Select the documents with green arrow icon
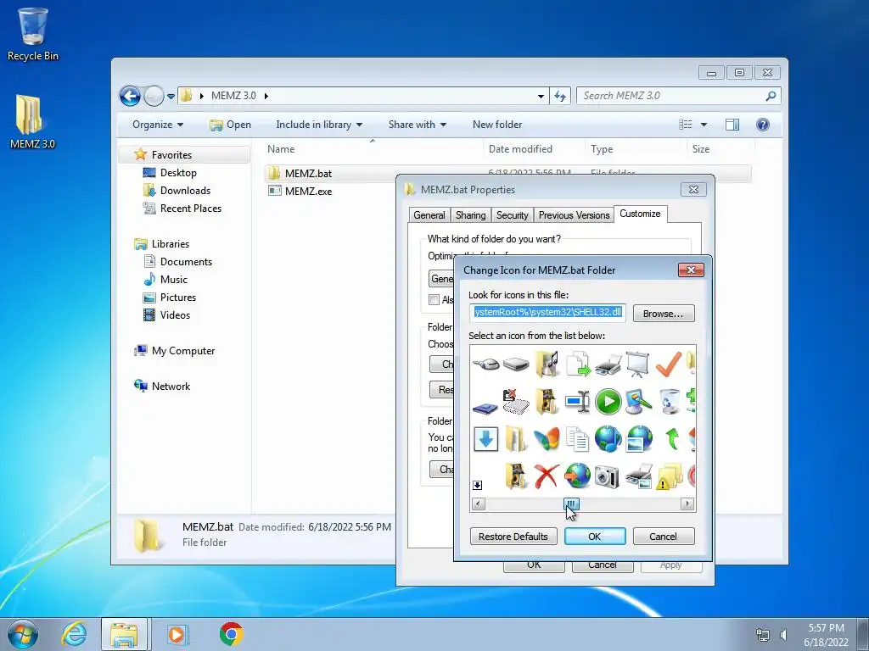Screen dimensions: 869x651 point(577,364)
